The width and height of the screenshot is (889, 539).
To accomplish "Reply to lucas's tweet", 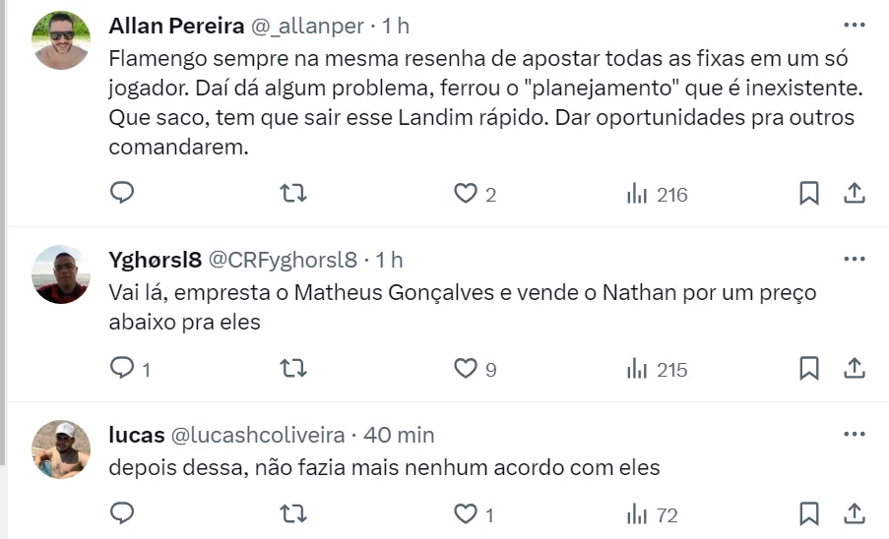I will click(121, 513).
